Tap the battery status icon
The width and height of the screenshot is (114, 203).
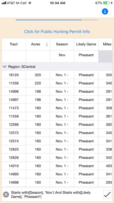[106, 3]
